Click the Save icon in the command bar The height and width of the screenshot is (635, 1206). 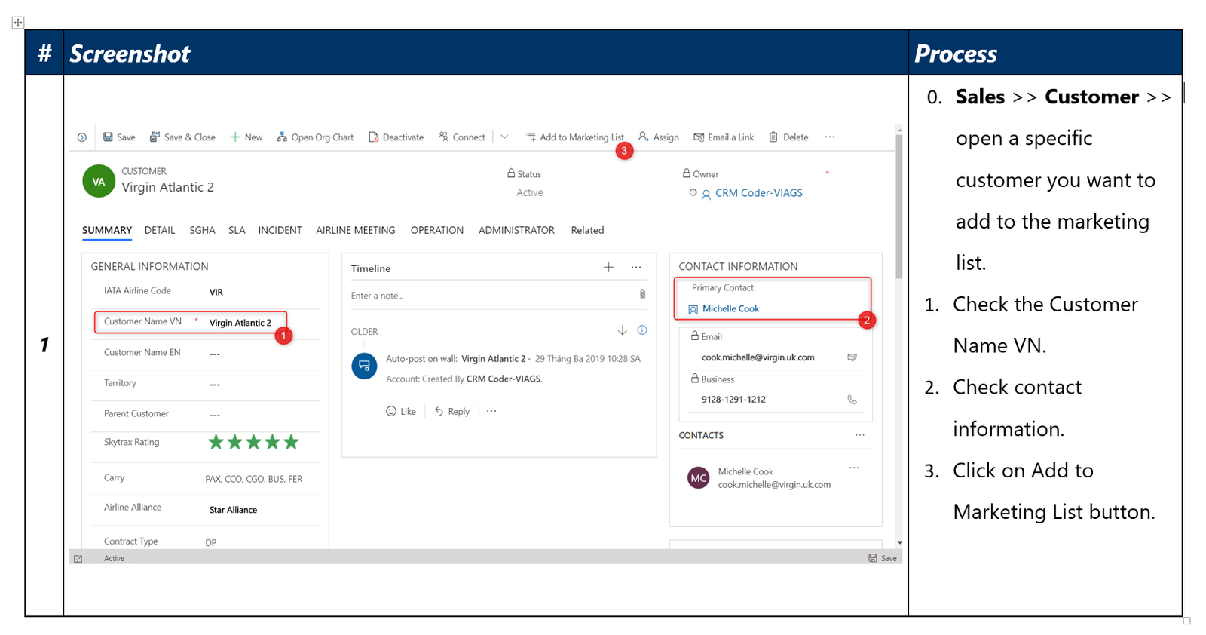click(x=108, y=137)
